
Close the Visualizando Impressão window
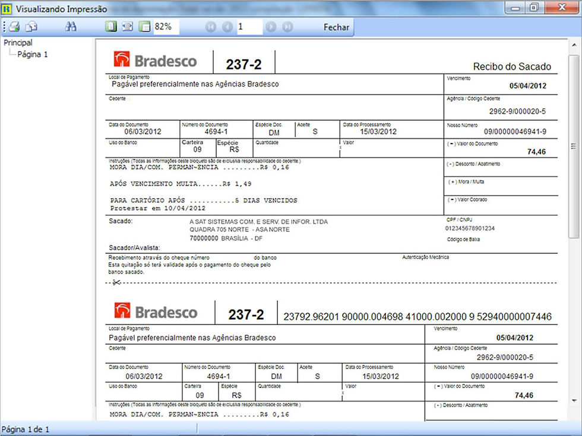(x=562, y=7)
